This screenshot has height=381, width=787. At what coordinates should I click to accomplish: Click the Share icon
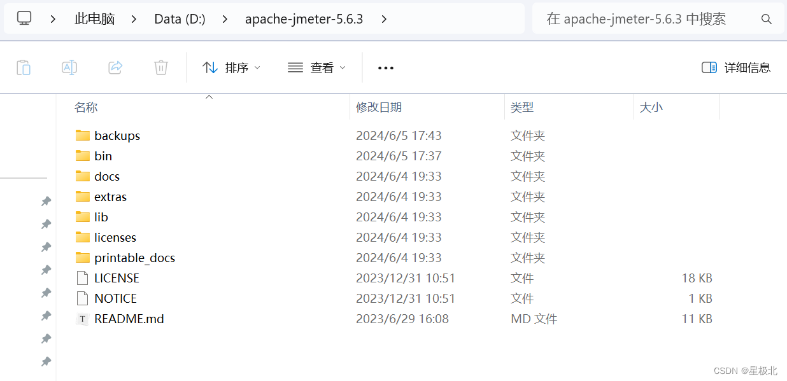click(115, 67)
